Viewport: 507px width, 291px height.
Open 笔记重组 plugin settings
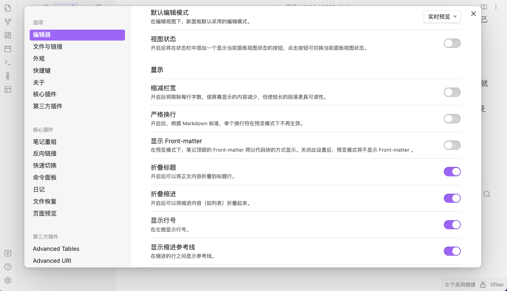[77, 142]
